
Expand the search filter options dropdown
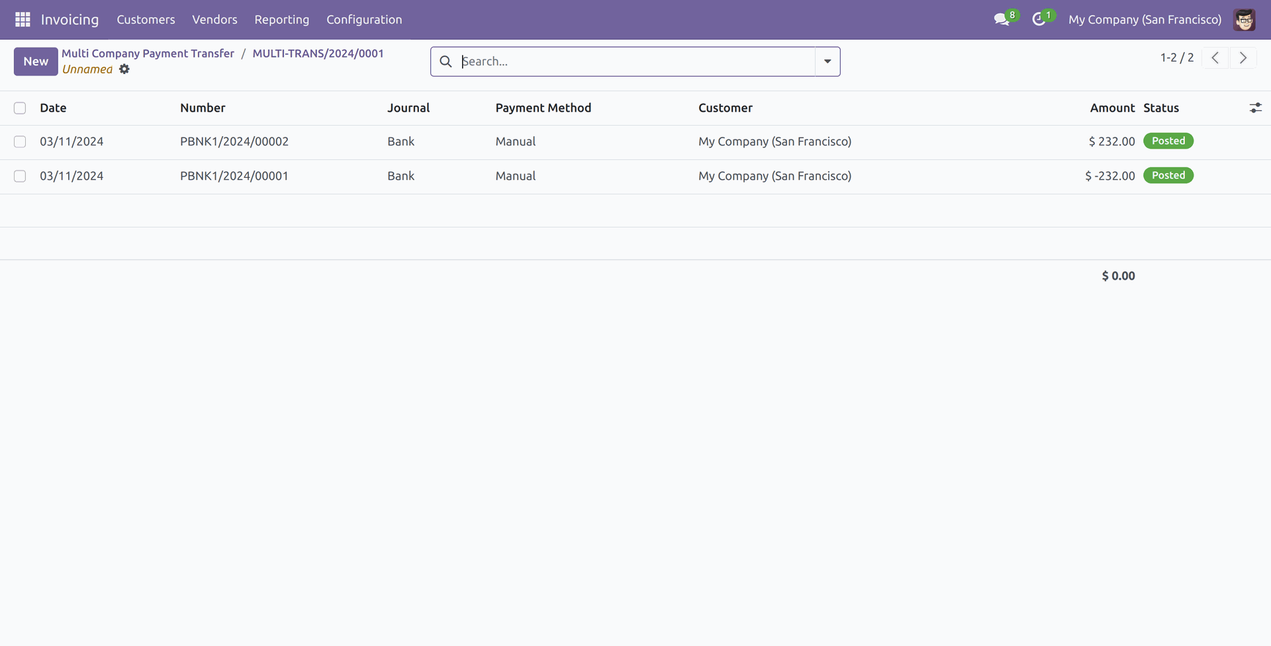pos(827,61)
